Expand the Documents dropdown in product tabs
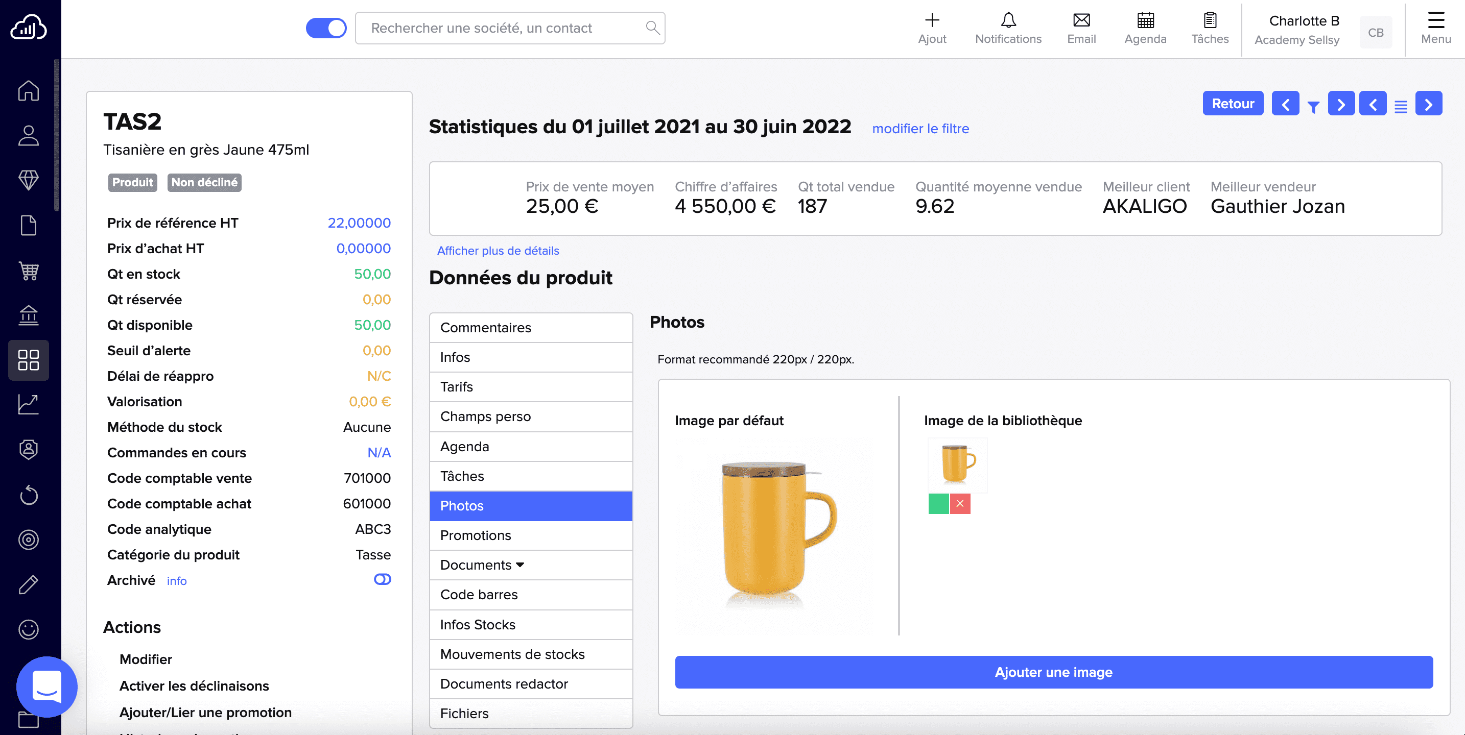 520,565
